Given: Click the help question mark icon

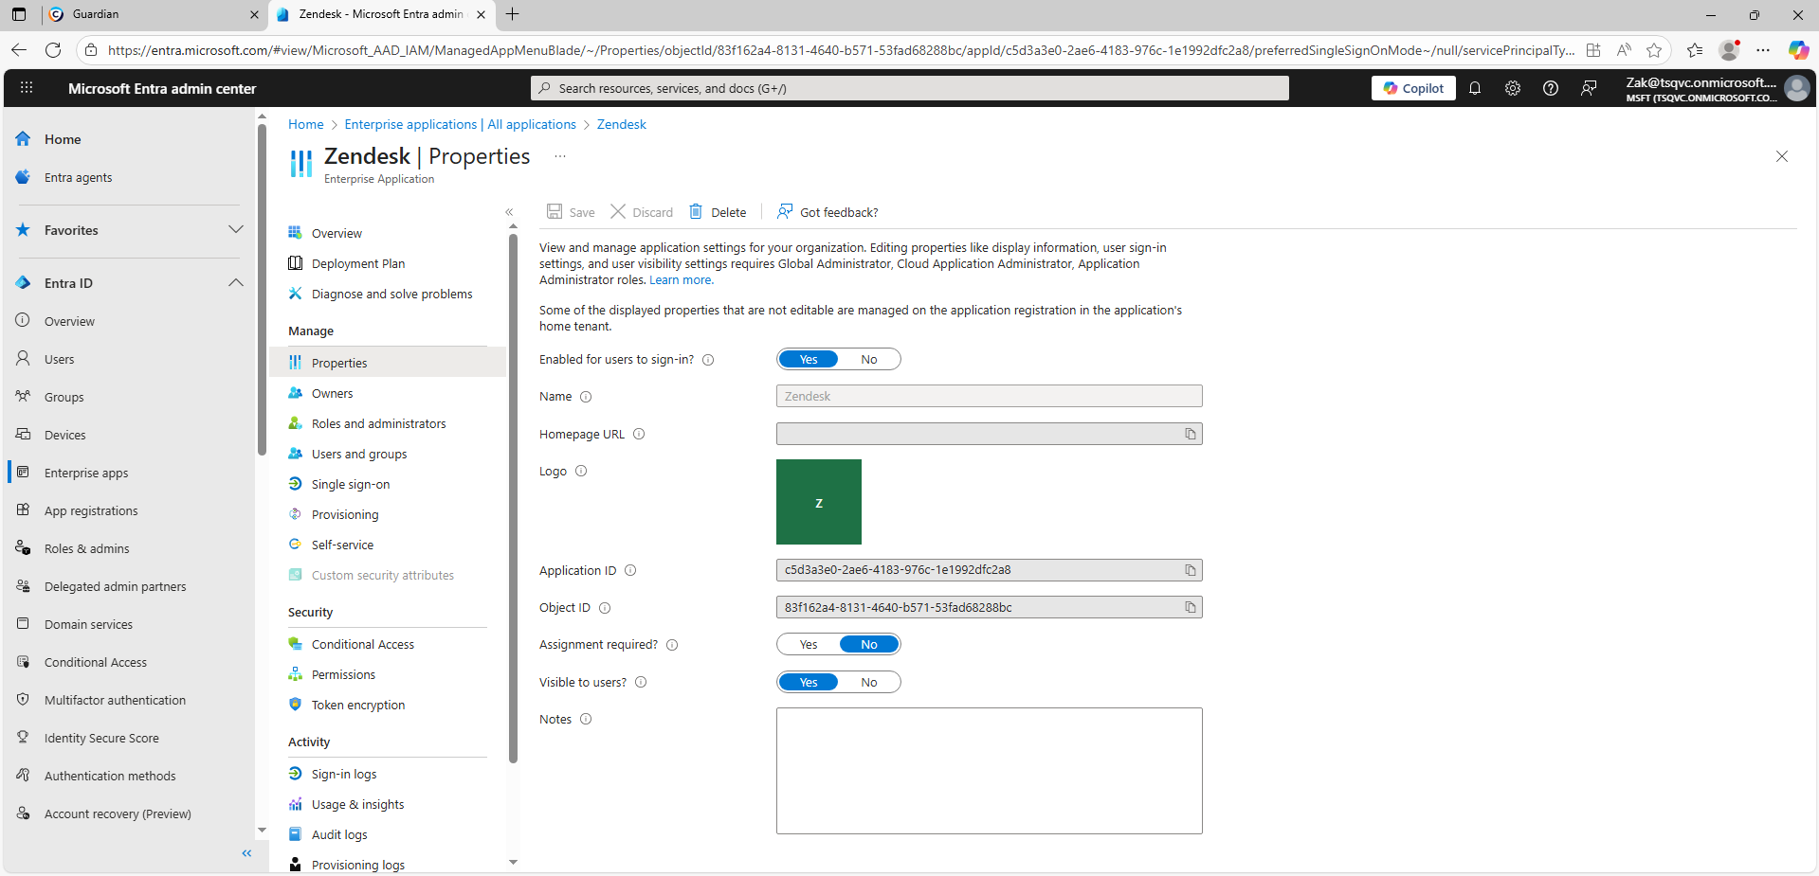Looking at the screenshot, I should 1551,88.
